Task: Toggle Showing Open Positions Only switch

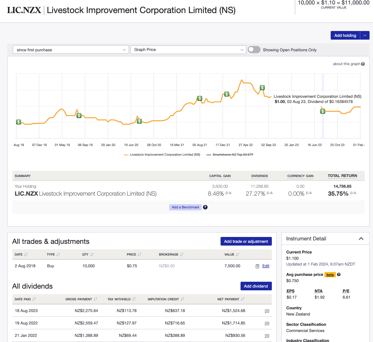Action: point(254,50)
